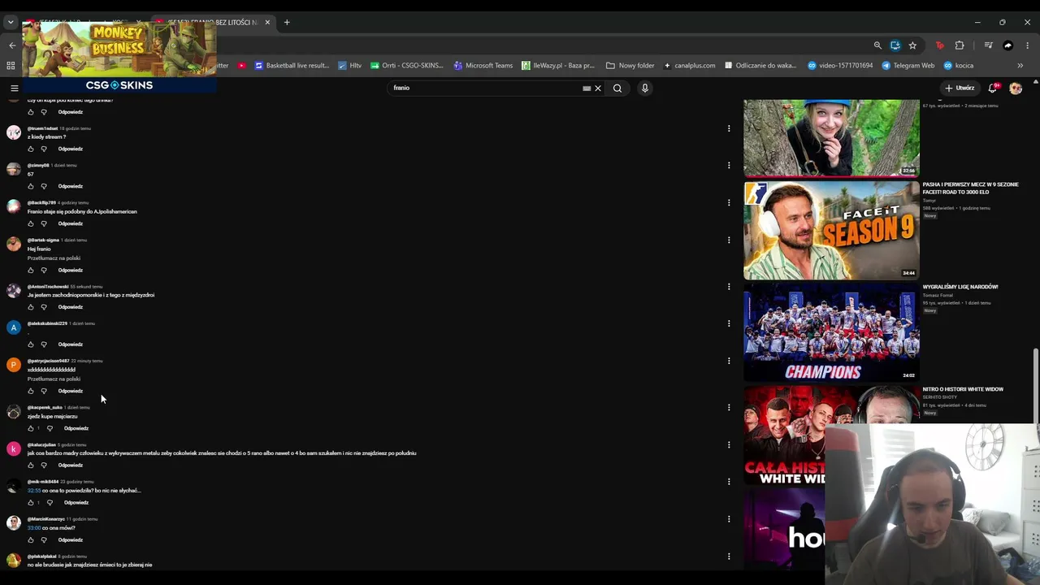The height and width of the screenshot is (585, 1040).
Task: Open the kocica bookmark
Action: [x=958, y=66]
